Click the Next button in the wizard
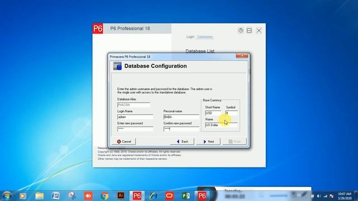 (208, 141)
